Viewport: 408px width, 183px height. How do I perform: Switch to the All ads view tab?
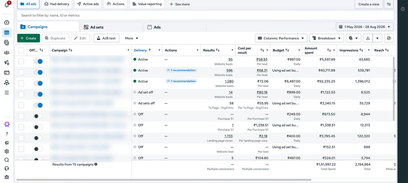28,4
